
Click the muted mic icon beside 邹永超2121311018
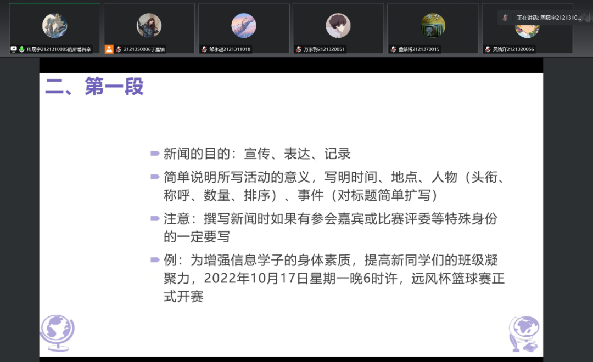tap(204, 49)
